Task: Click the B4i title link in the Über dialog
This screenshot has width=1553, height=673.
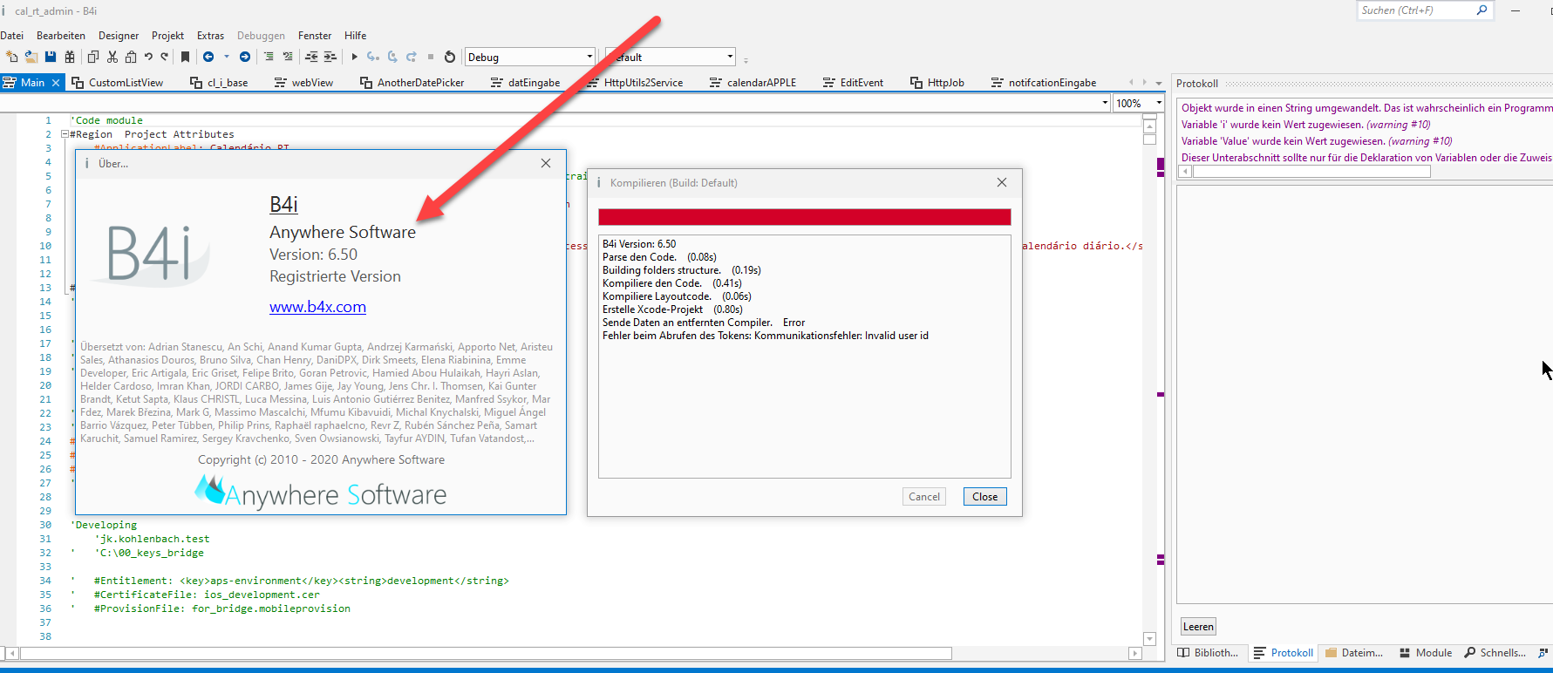Action: [x=283, y=204]
